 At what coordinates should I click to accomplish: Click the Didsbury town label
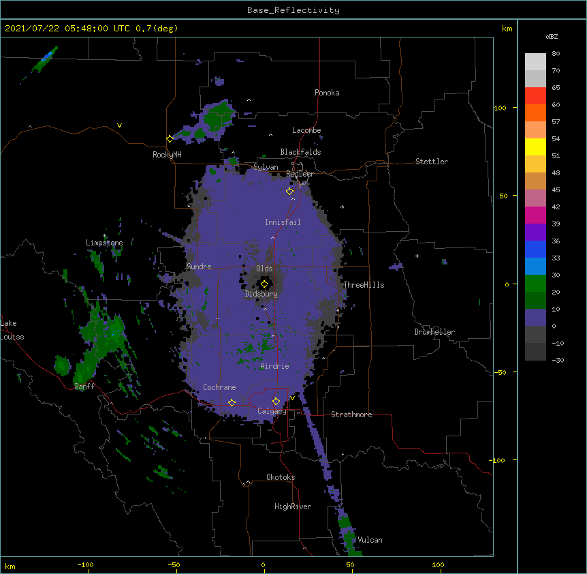point(261,294)
